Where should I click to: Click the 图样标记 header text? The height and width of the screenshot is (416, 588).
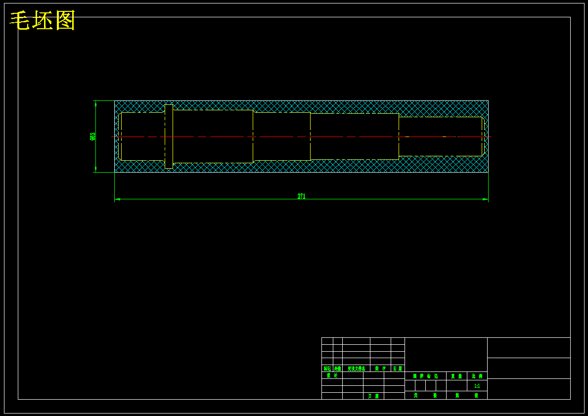[425, 376]
